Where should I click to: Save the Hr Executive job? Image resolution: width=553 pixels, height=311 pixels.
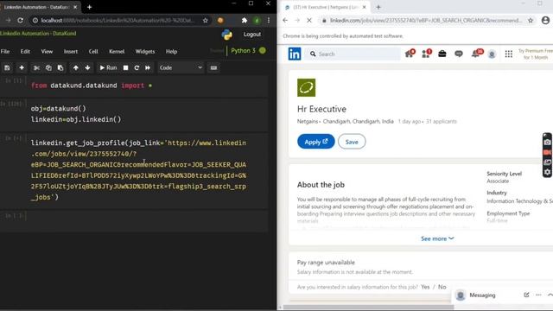tap(352, 142)
